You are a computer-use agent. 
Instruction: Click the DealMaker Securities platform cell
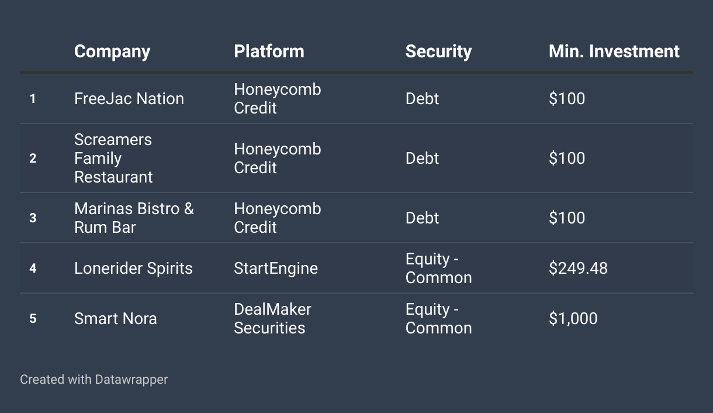(272, 319)
